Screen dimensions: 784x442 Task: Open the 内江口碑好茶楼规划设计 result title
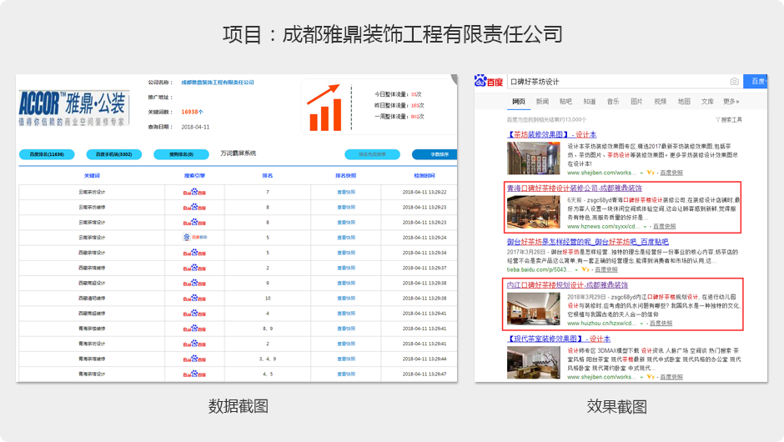[x=567, y=285]
